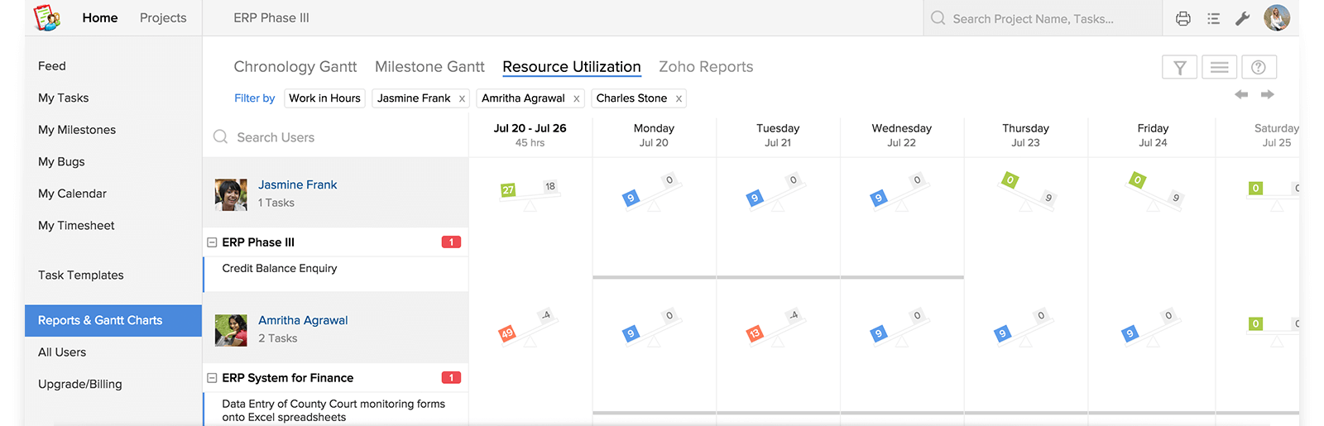Click Jasmine Frank's Wednesday Jul 22 balance icon
This screenshot has width=1324, height=426.
click(x=899, y=193)
